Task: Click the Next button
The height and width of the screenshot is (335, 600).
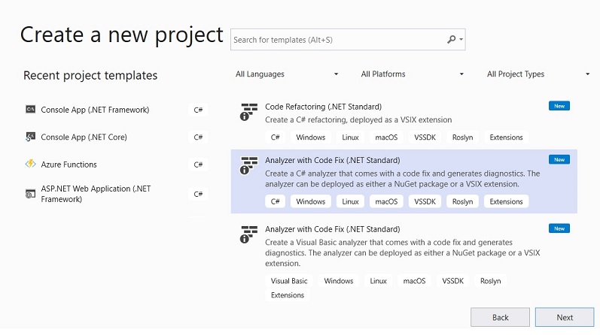Action: click(x=565, y=317)
